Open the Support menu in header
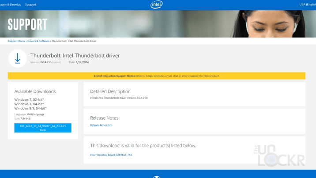The height and width of the screenshot is (178, 316). (30, 4)
